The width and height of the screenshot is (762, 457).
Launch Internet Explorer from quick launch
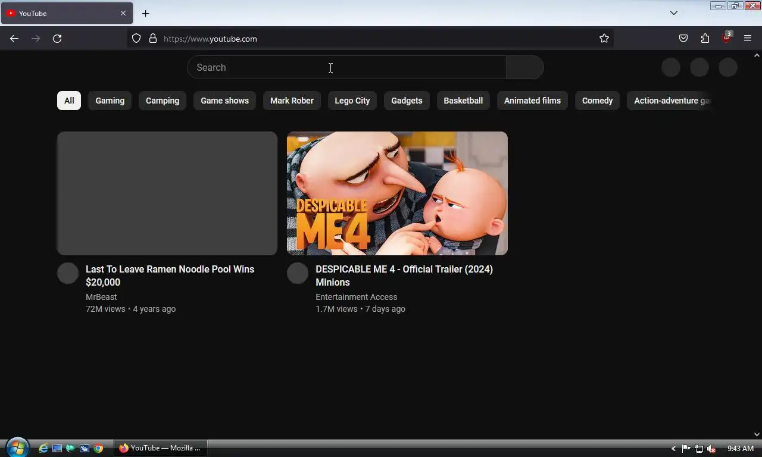[43, 449]
